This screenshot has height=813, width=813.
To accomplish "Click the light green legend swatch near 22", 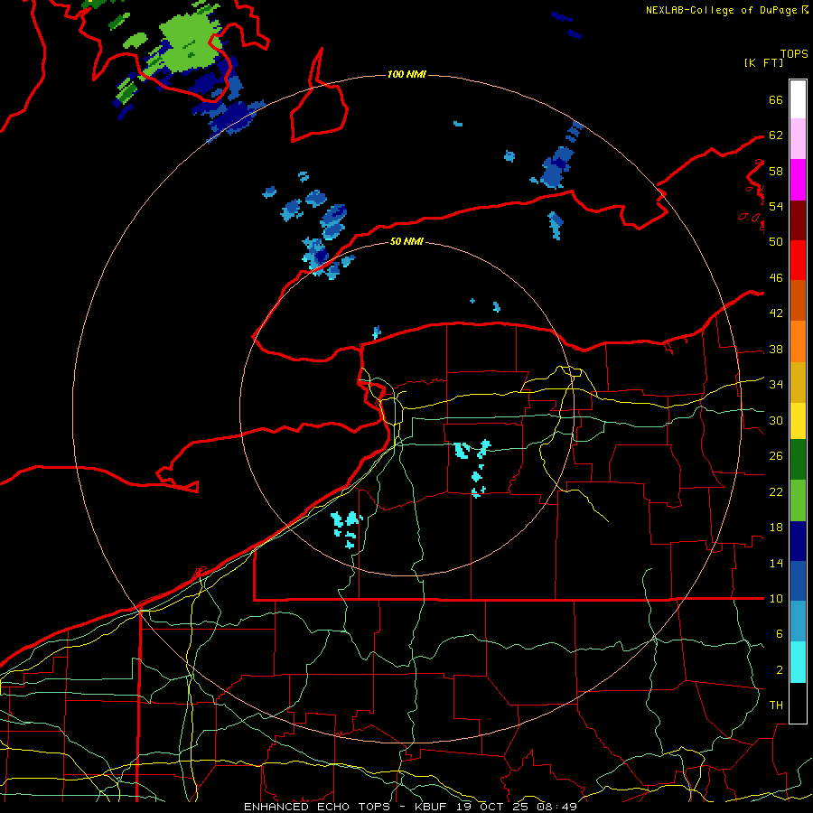I will click(x=798, y=500).
